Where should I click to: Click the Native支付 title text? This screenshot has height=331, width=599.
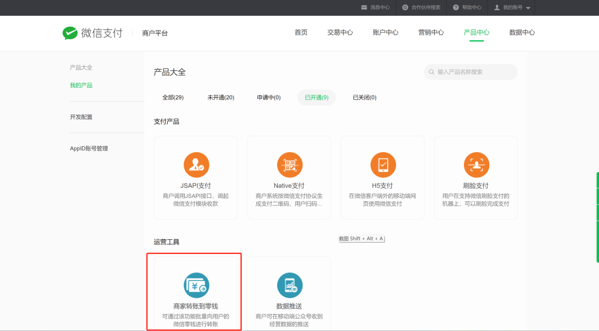tap(289, 185)
